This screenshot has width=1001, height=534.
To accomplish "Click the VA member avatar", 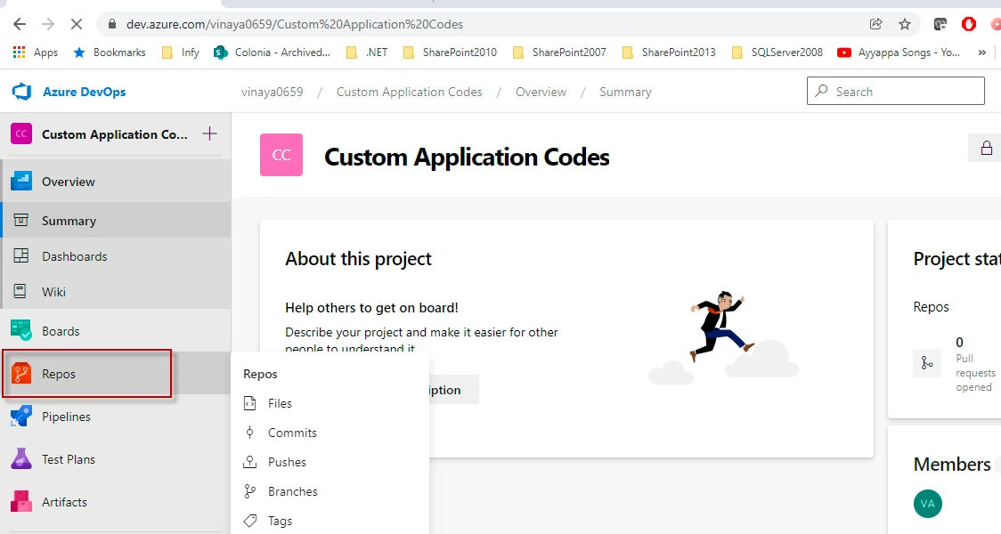I will point(928,504).
